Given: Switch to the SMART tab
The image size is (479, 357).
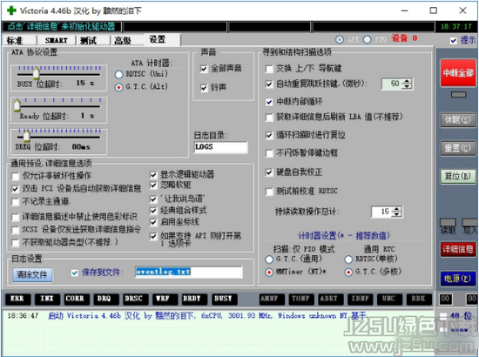Looking at the screenshot, I should (57, 40).
